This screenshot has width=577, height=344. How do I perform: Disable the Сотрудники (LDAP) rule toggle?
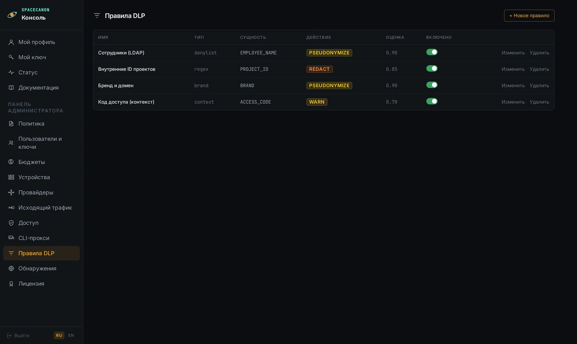tap(432, 52)
